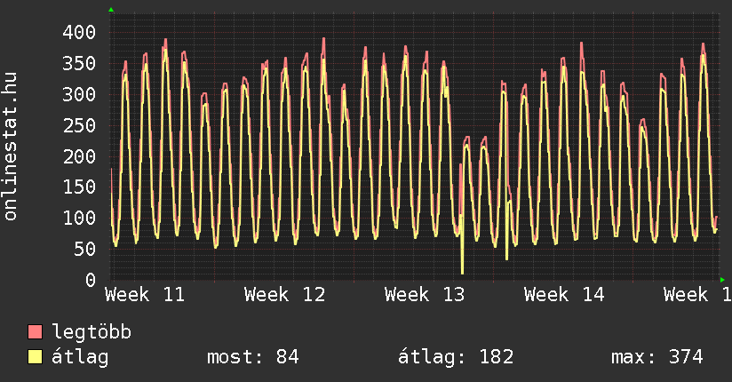
Task: Select the Week 11 x-axis label
Action: tap(145, 294)
